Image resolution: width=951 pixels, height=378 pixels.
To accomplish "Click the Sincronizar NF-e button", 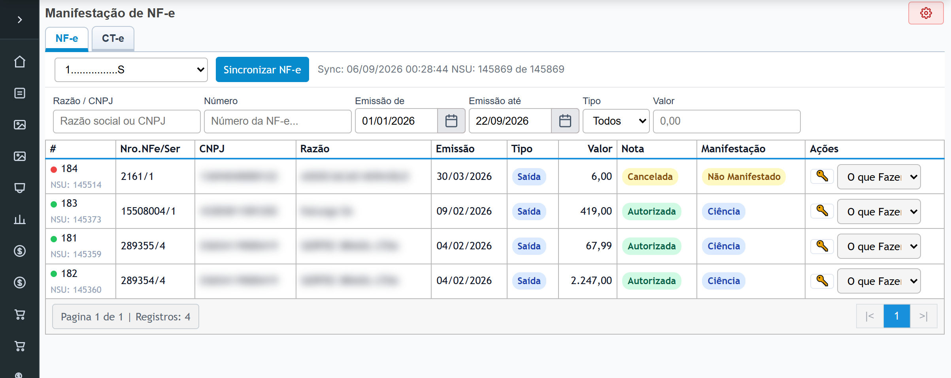I will pos(262,70).
